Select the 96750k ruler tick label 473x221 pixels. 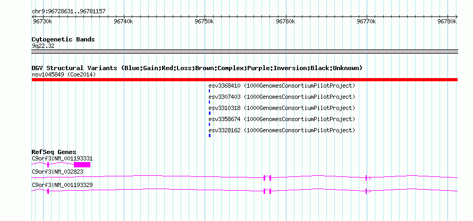click(204, 22)
